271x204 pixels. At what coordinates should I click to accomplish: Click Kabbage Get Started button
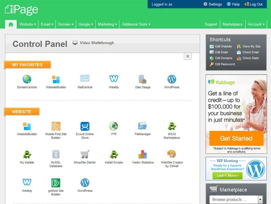[x=236, y=138]
